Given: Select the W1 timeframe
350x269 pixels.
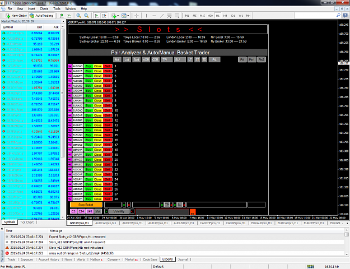Looking at the screenshot, I should 241,16.
